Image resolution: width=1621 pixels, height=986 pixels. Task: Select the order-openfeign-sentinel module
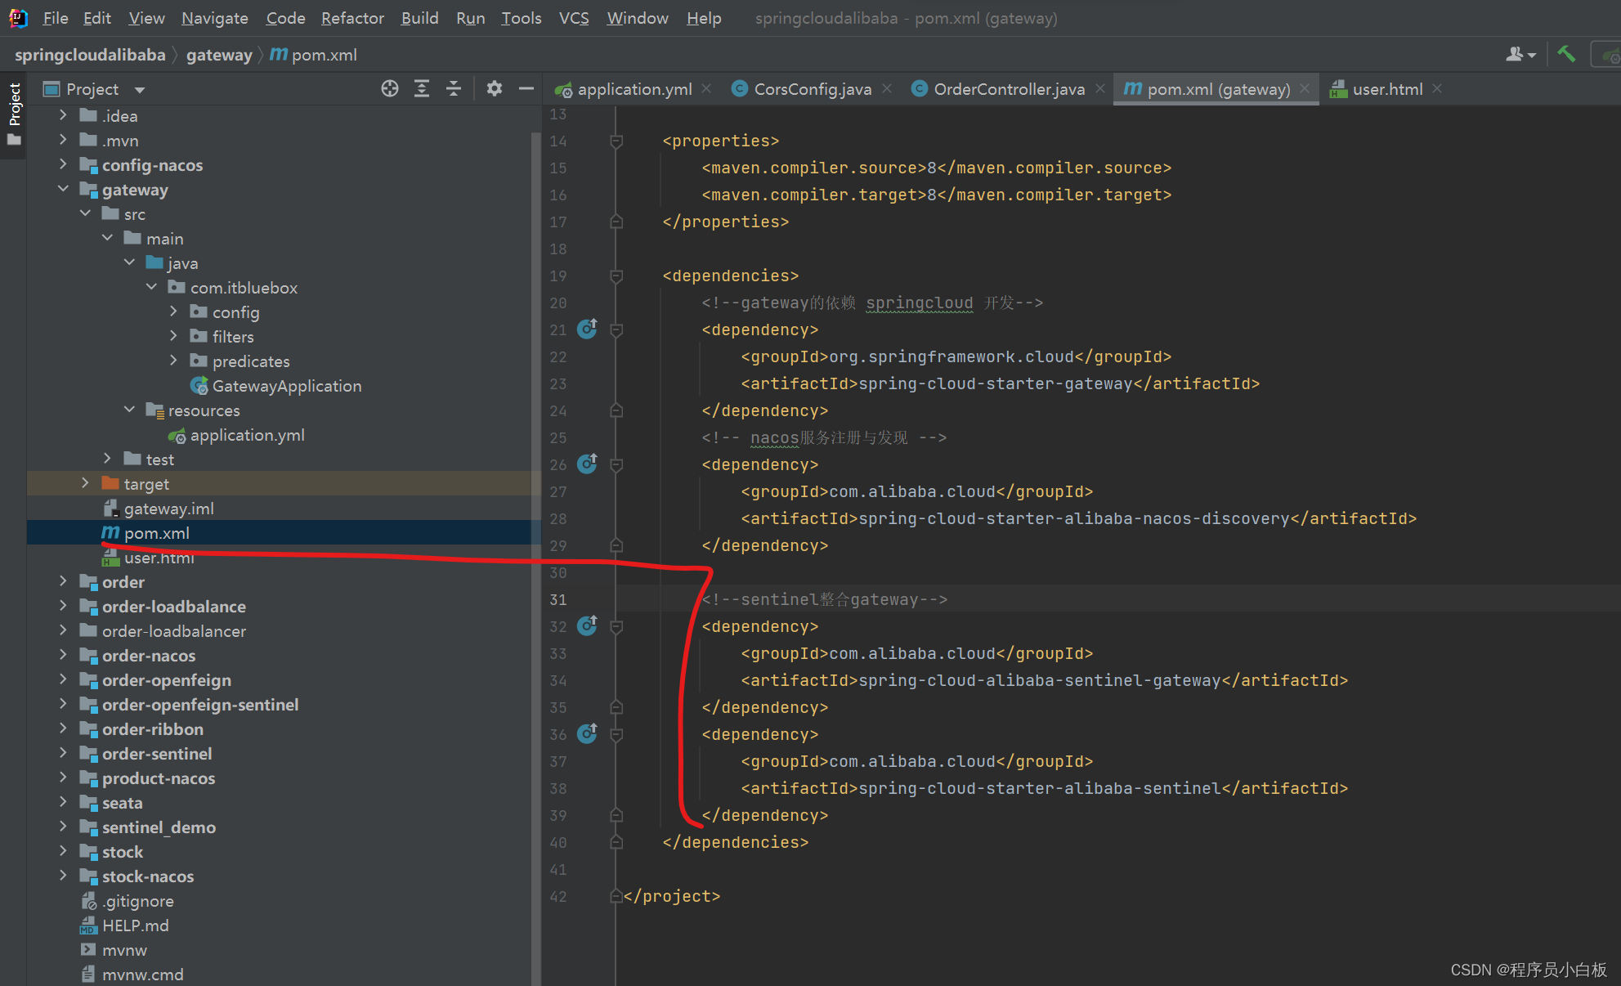click(x=199, y=705)
